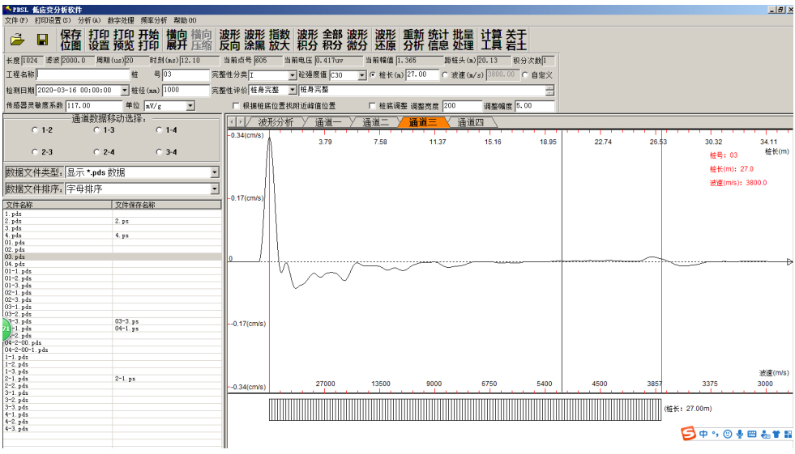Select the 1-3 channel move radio button
Viewport: 795px width, 454px height.
(96, 130)
